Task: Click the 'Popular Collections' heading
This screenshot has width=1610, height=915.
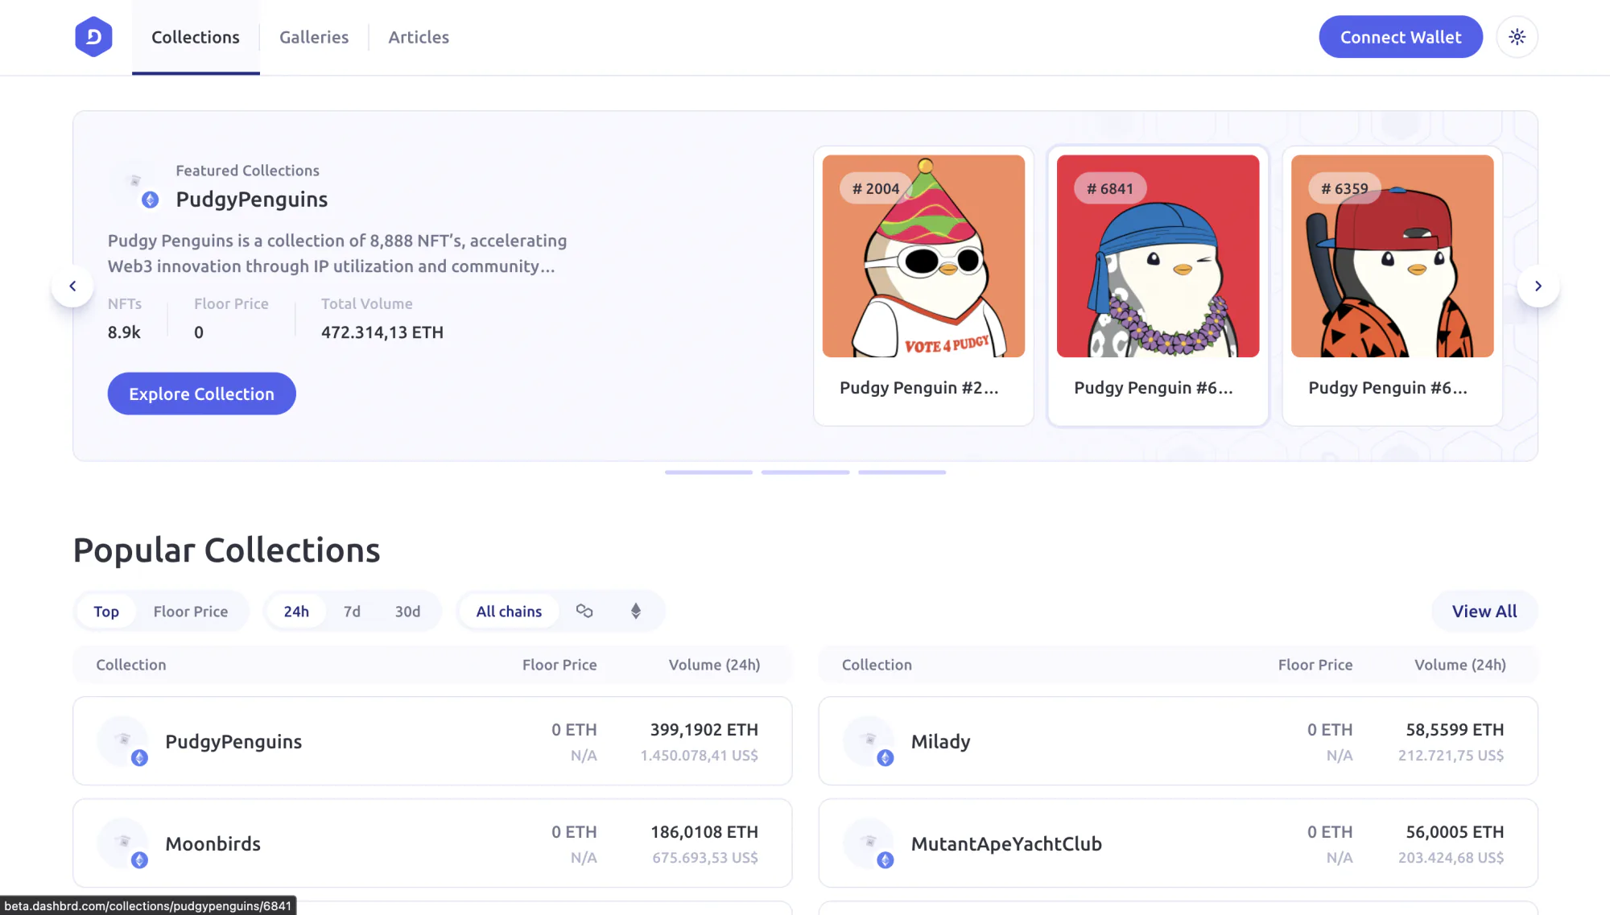Action: point(226,550)
